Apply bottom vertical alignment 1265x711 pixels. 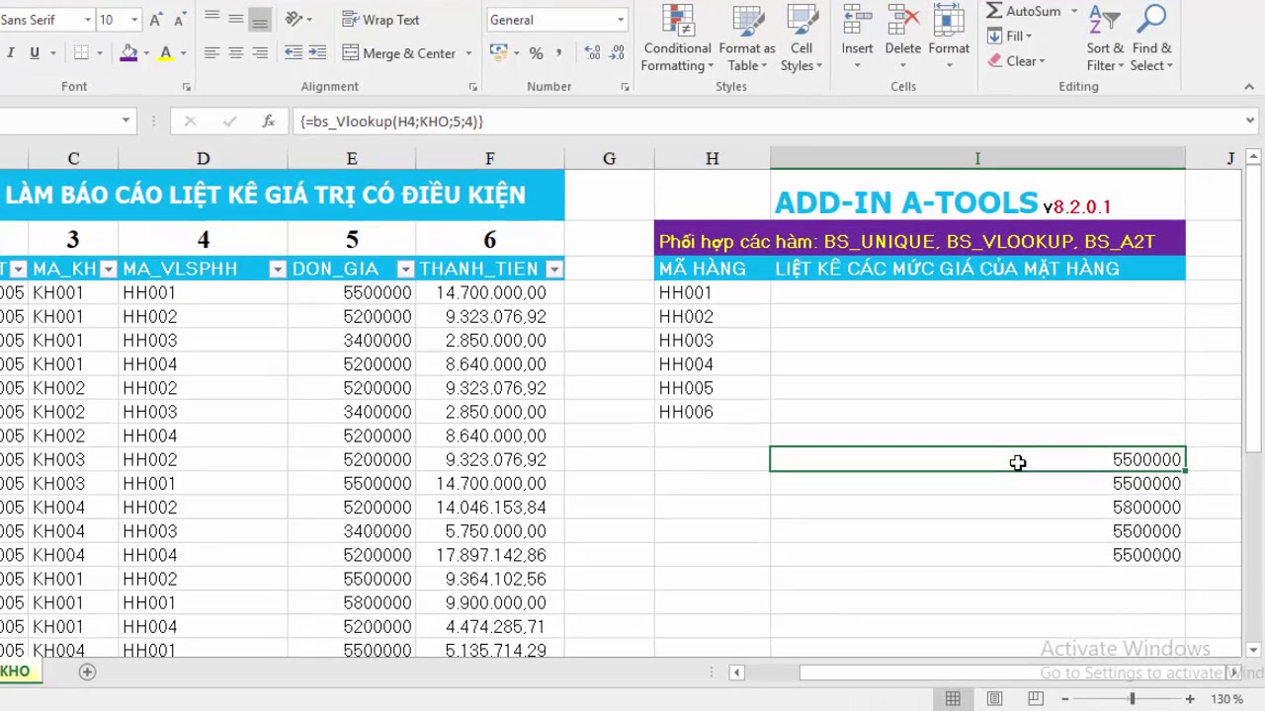pos(259,20)
